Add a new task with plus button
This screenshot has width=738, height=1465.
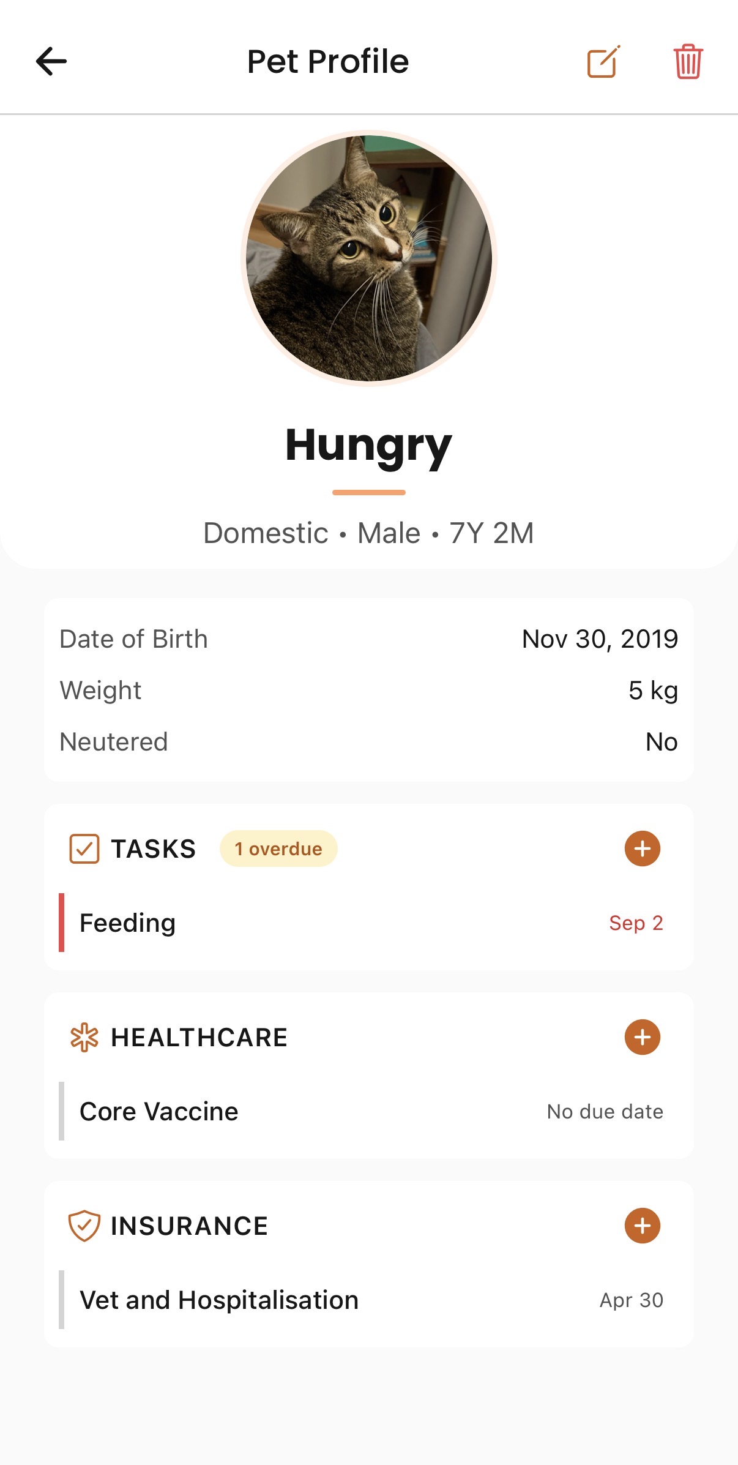point(642,849)
